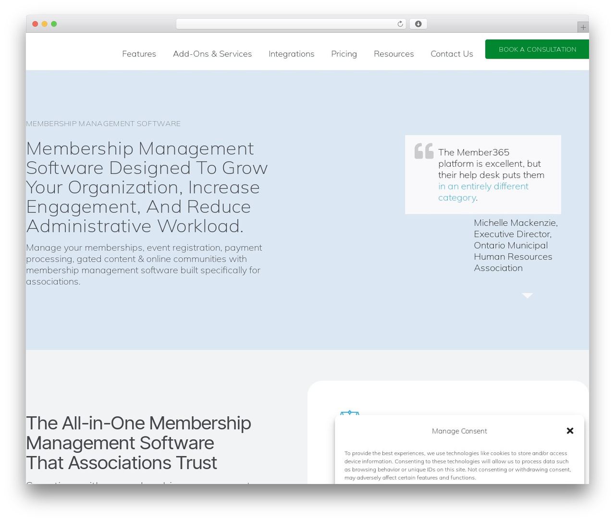Click the white down arrow under the testimonial
Screen dimensions: 615x521
pyautogui.click(x=527, y=296)
